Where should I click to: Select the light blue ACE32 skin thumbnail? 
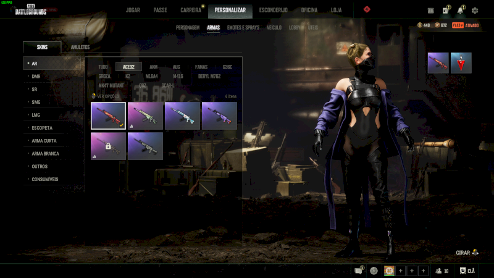coord(182,116)
